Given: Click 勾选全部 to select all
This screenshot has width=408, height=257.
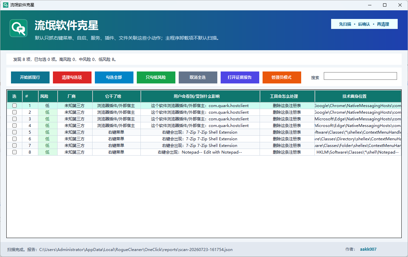Looking at the screenshot, I should point(114,77).
